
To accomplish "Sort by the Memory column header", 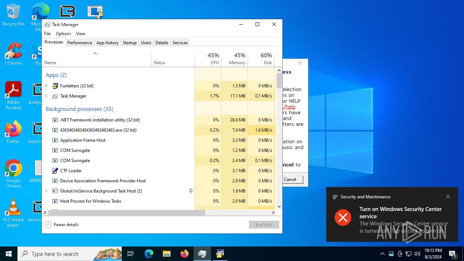I will [235, 59].
